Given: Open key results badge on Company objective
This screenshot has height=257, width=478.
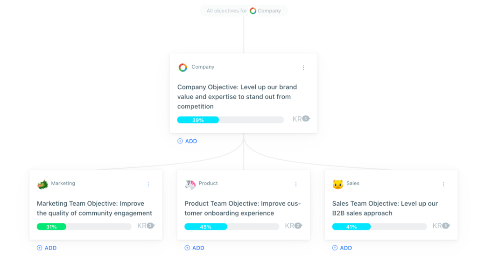Looking at the screenshot, I should 301,119.
